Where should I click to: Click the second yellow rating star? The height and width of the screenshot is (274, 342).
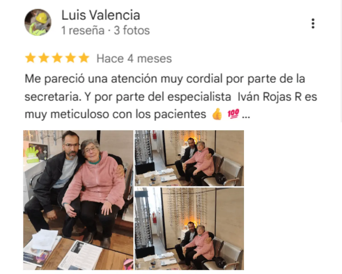pos(44,58)
